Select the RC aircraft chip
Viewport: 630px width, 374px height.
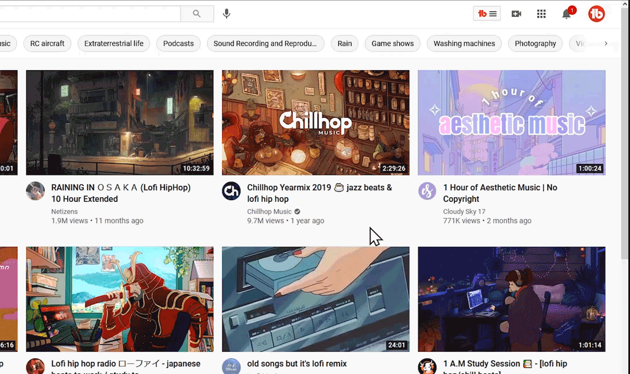point(47,43)
